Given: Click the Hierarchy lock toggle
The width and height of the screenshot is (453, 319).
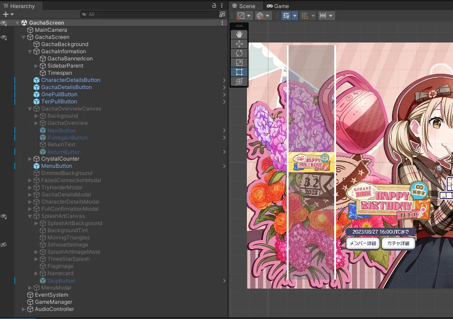Looking at the screenshot, I should point(215,5).
